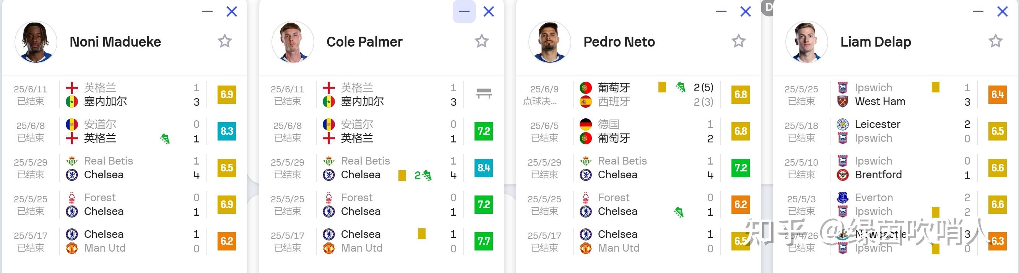The image size is (1019, 273).
Task: Close the Liam Delap card
Action: click(x=1002, y=11)
